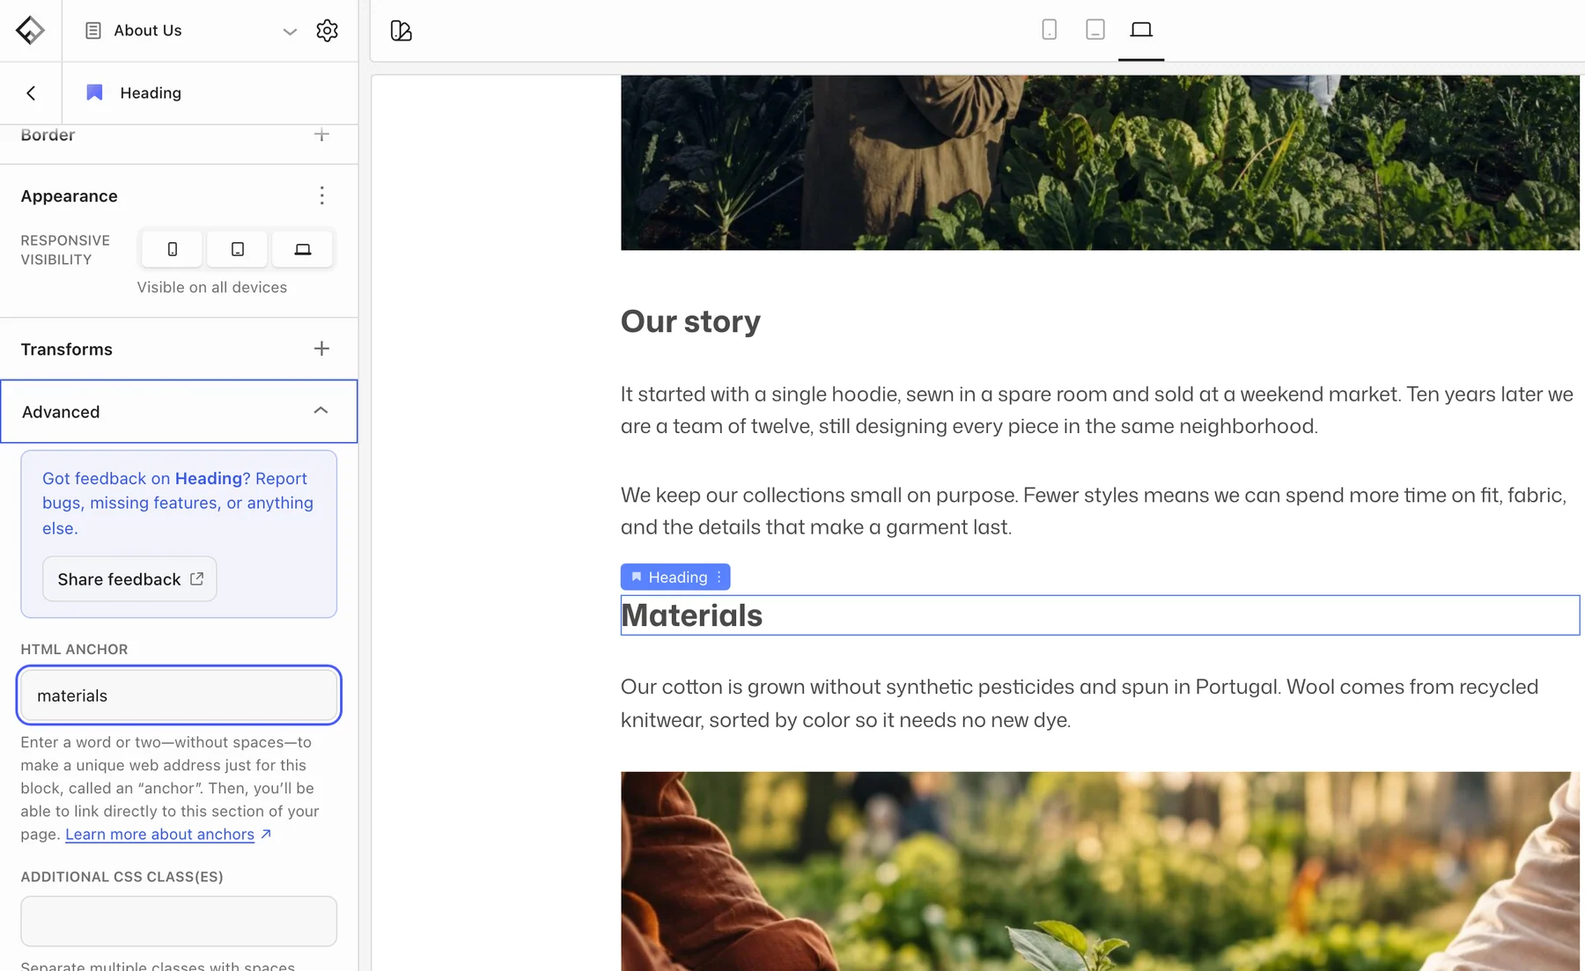Add a Border with plus icon
This screenshot has height=971, width=1585.
[321, 135]
